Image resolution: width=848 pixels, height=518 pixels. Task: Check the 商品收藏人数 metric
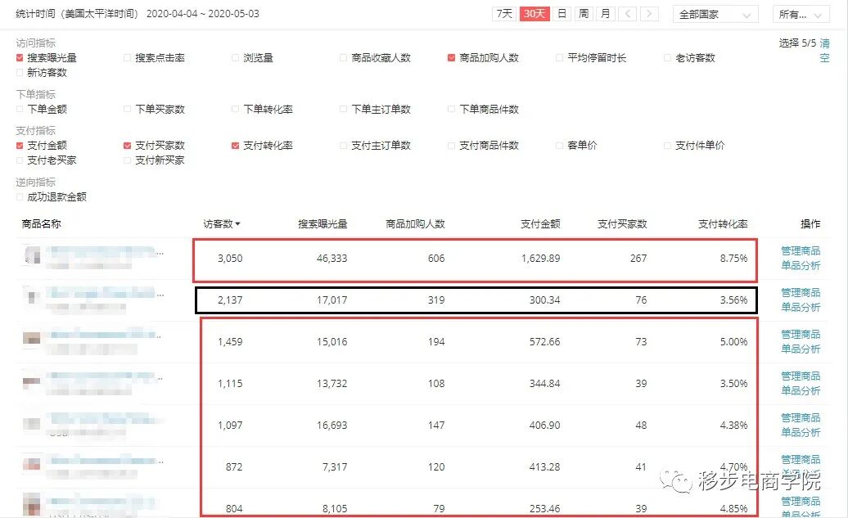[x=341, y=57]
